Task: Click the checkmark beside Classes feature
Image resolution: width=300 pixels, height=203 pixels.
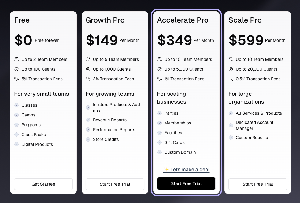Action: click(x=17, y=105)
